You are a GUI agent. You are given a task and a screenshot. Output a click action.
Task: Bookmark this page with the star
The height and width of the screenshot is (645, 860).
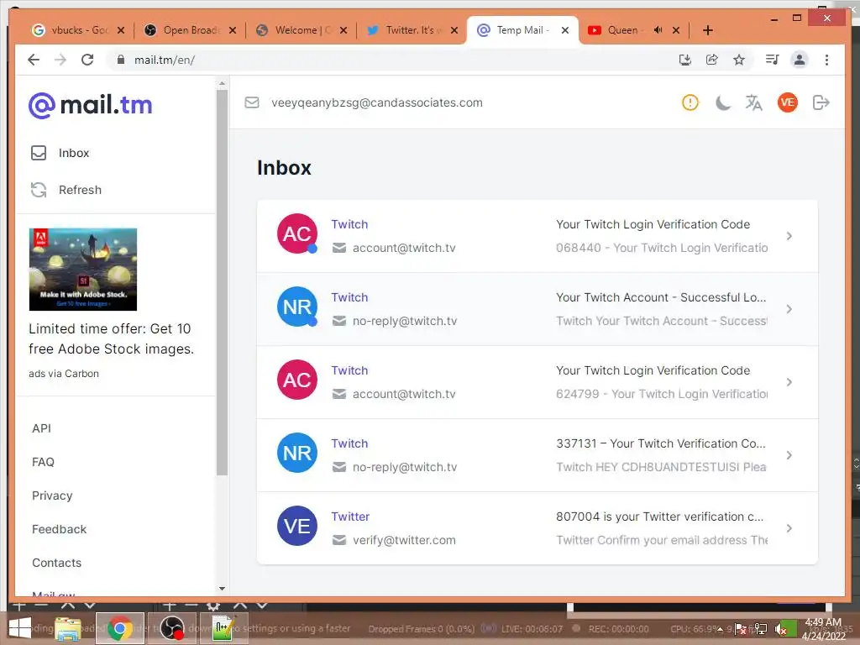[x=739, y=60]
